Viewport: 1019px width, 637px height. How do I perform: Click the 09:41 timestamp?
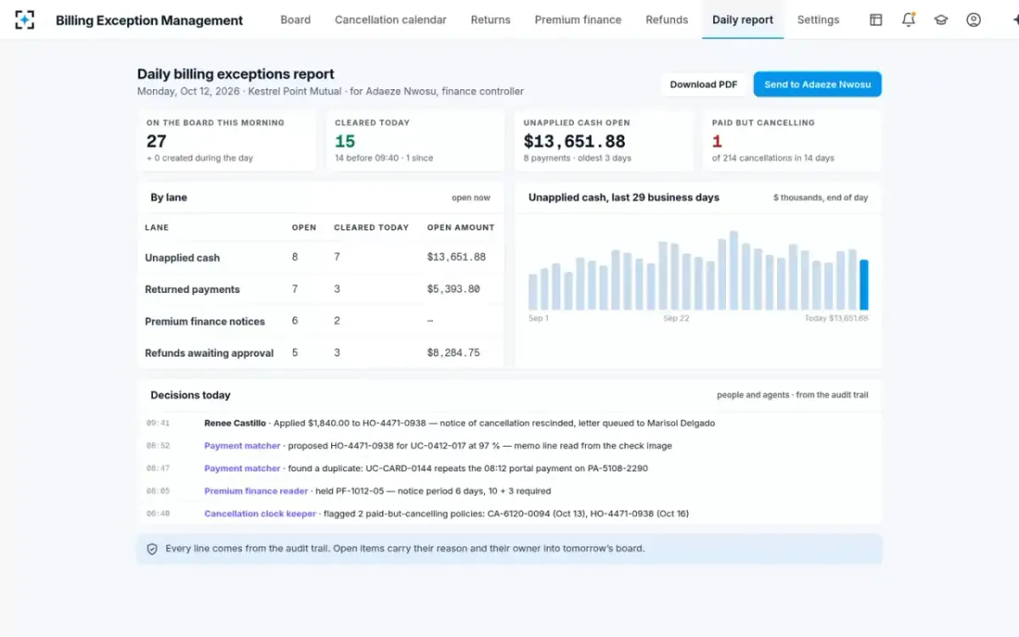click(158, 423)
